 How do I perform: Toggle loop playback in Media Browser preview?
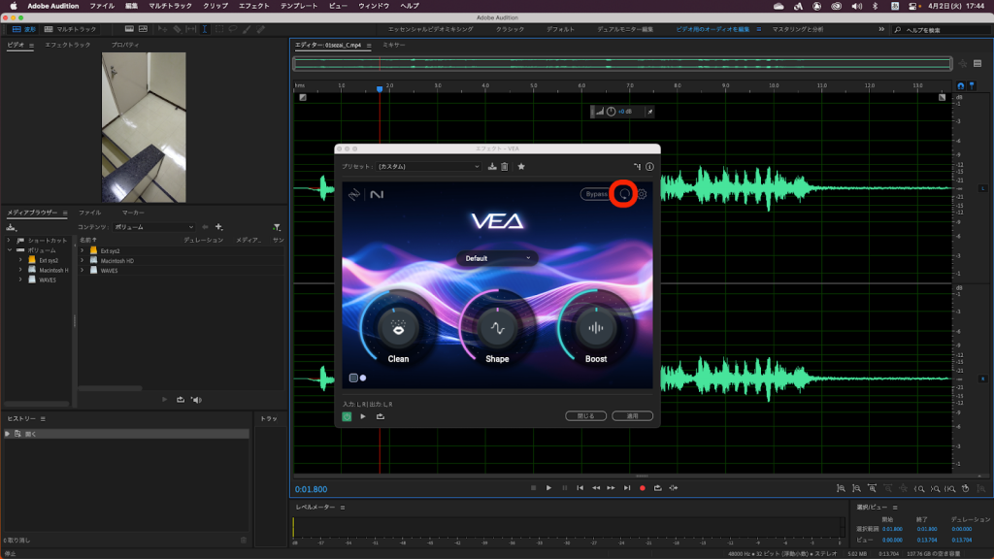pyautogui.click(x=181, y=400)
